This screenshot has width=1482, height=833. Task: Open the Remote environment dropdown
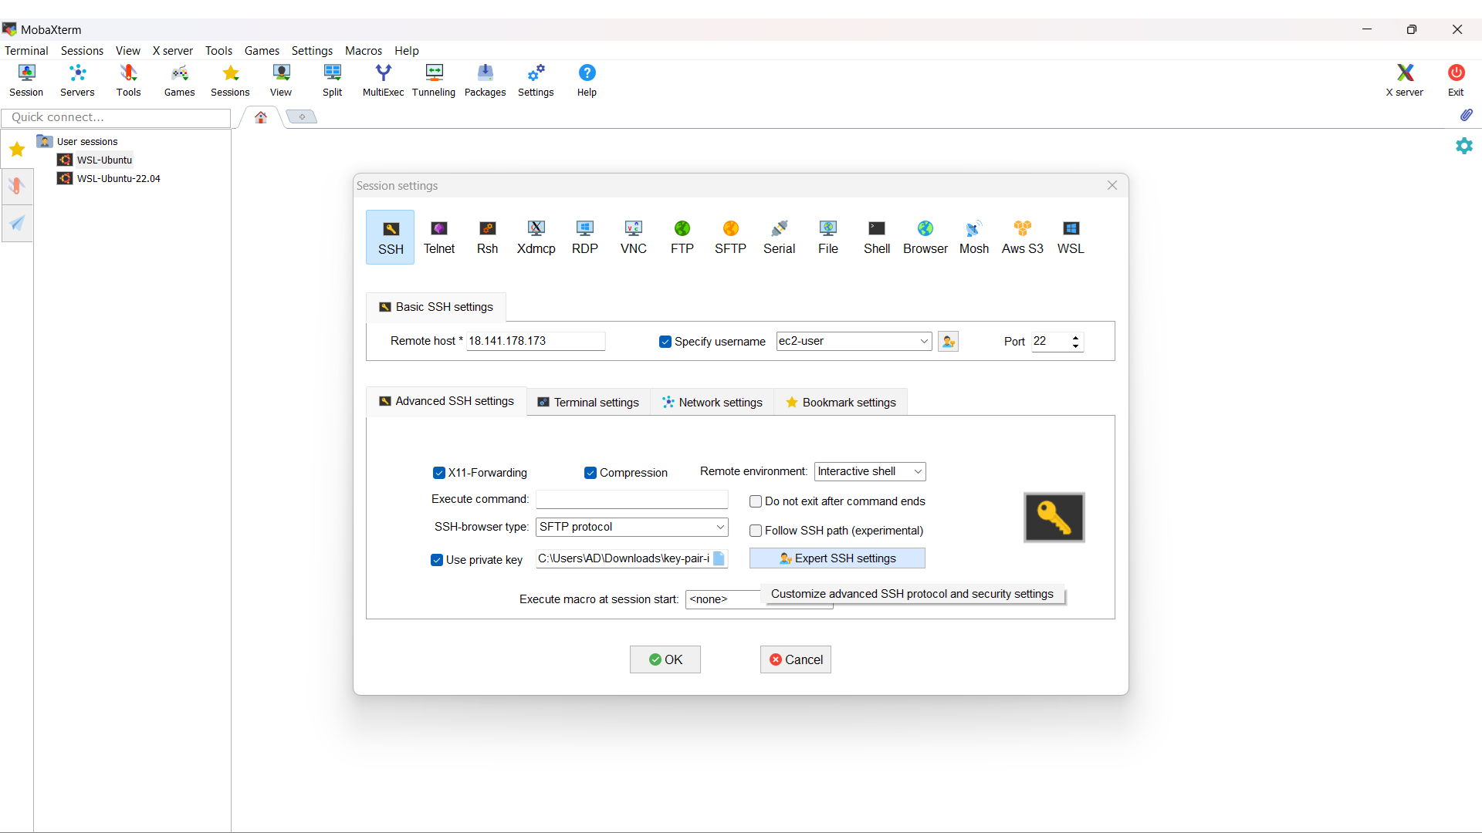coord(870,471)
